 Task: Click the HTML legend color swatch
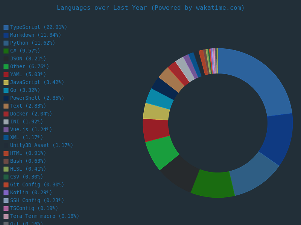tap(6, 153)
